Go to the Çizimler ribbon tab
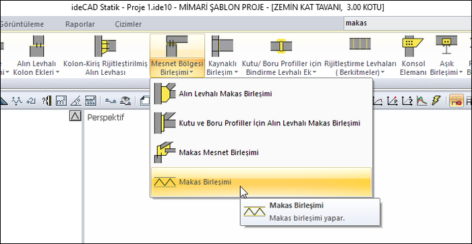472x244 pixels. point(128,24)
